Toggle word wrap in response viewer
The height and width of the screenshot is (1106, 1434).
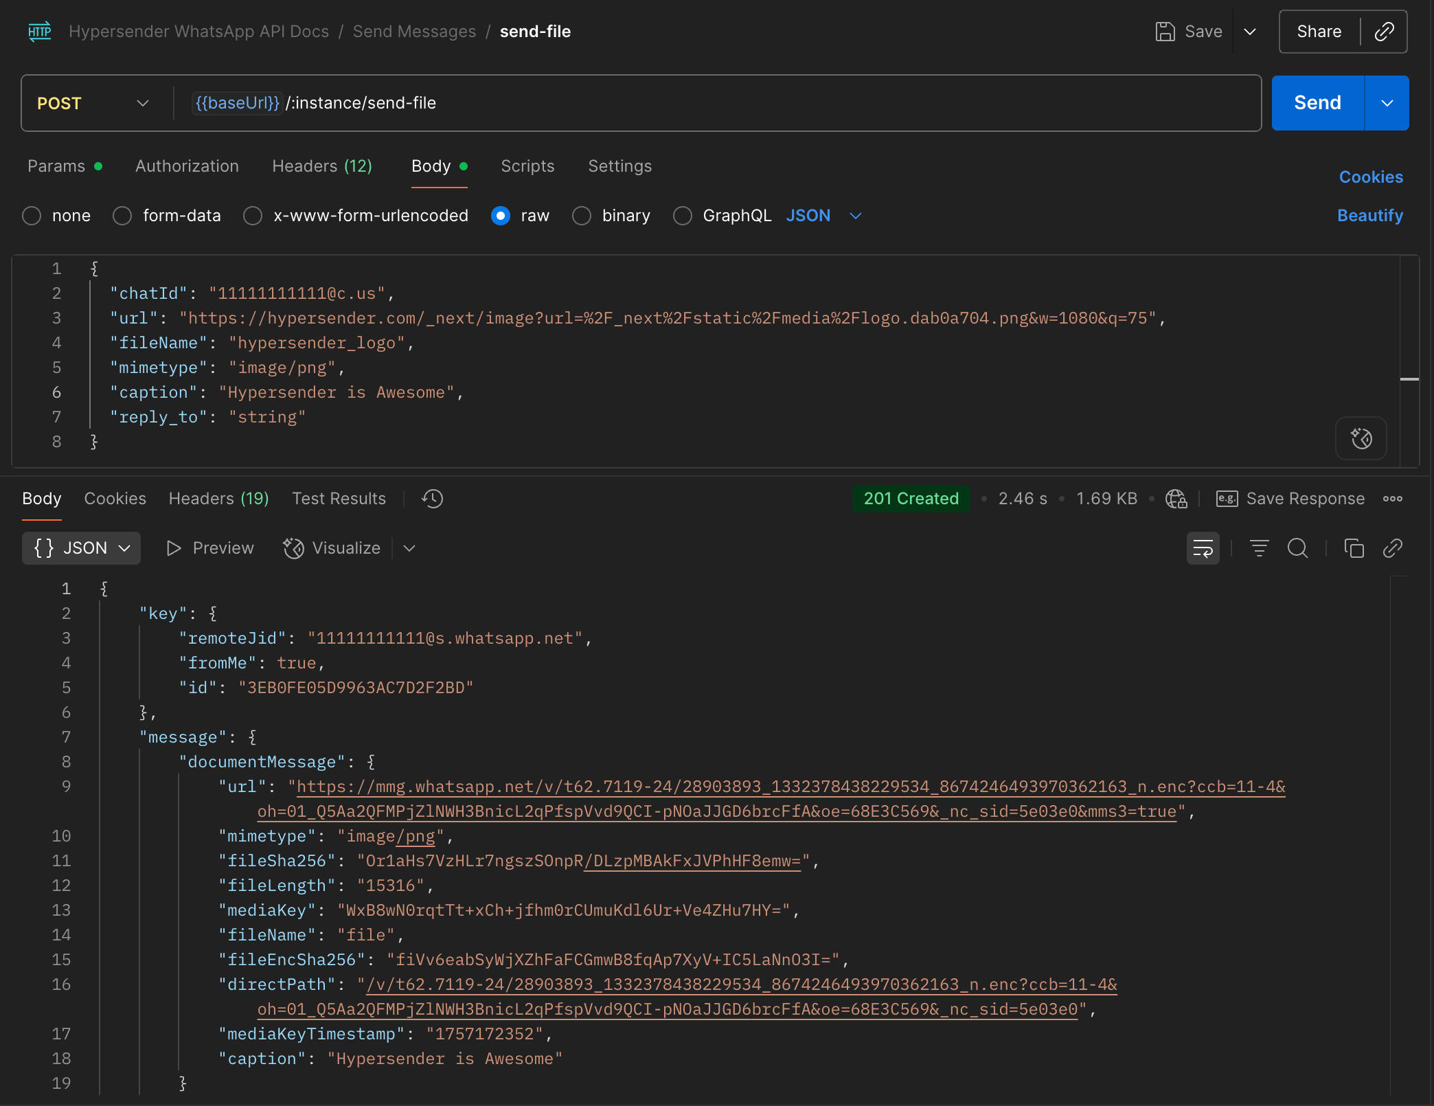coord(1203,548)
